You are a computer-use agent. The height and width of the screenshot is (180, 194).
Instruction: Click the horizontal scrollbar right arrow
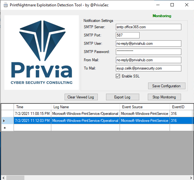click(x=191, y=178)
